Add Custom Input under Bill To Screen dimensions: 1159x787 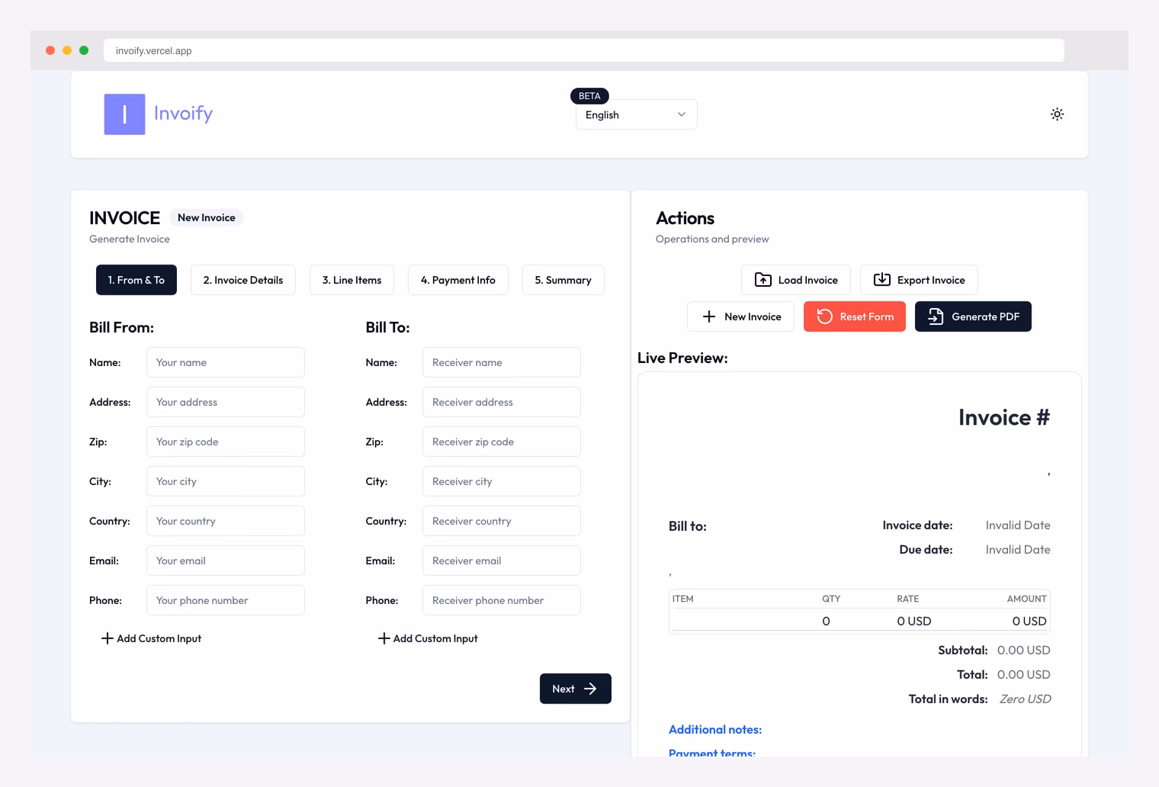[x=428, y=638]
